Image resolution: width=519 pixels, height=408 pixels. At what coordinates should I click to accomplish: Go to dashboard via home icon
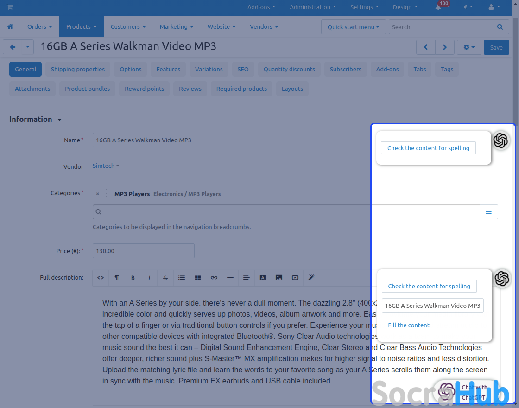click(x=10, y=26)
